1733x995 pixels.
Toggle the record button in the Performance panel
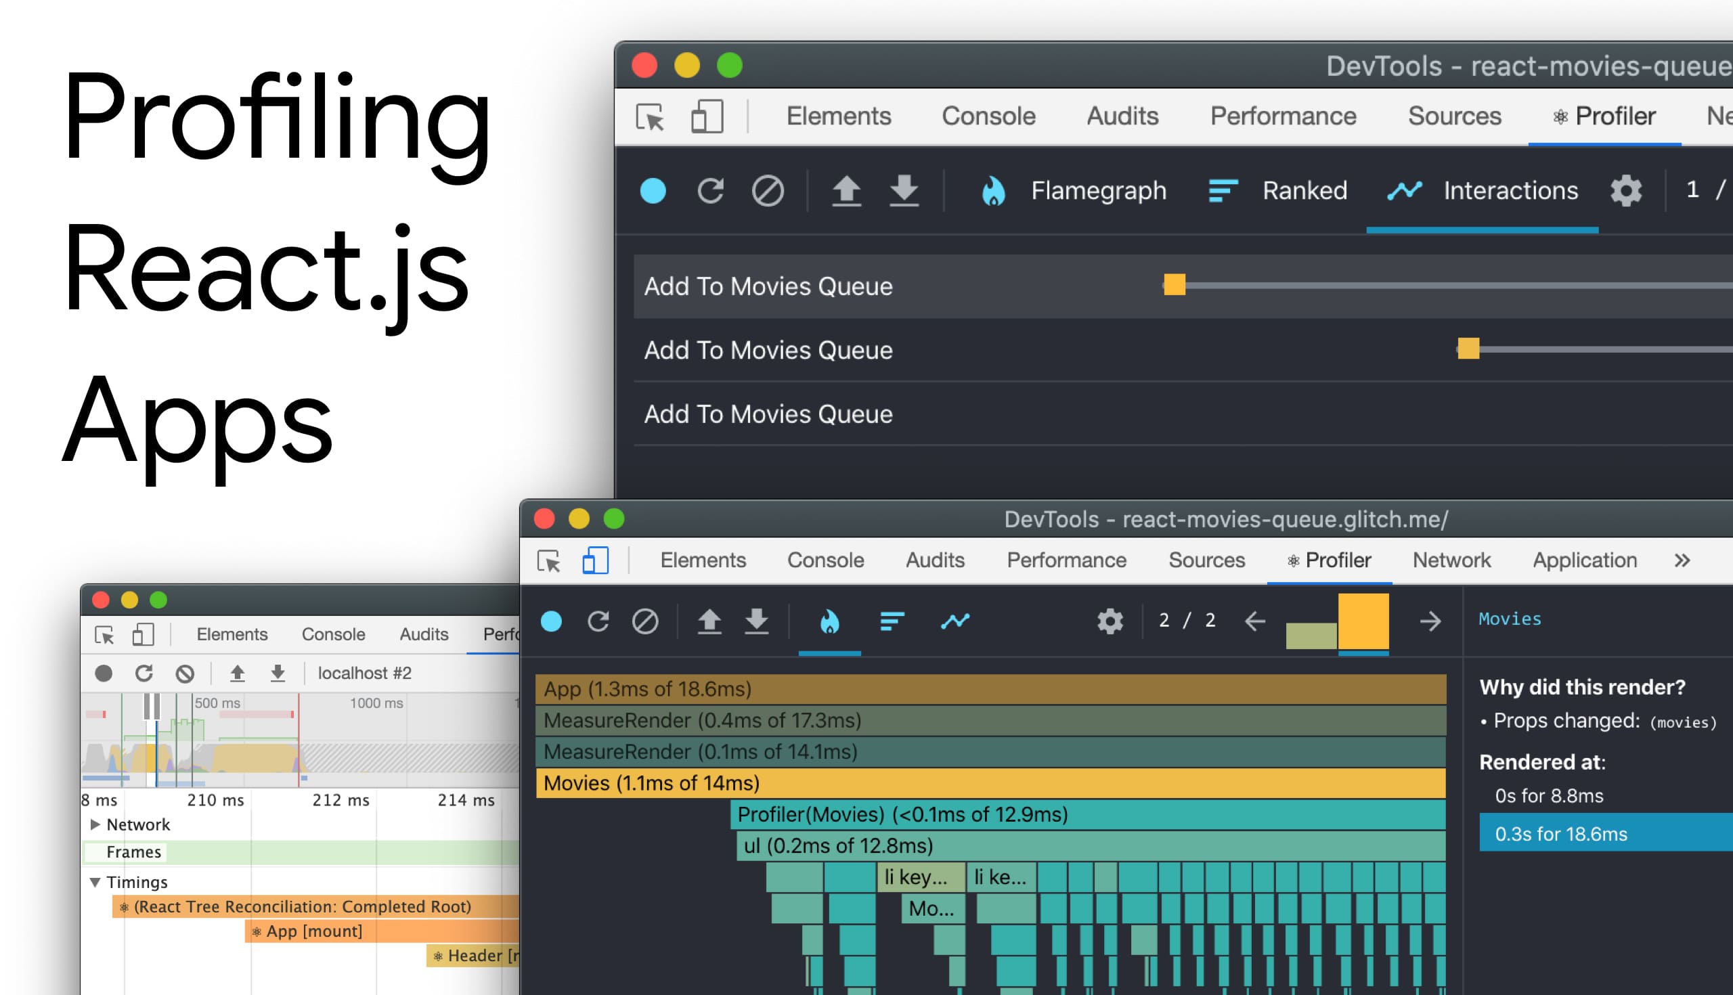104,673
